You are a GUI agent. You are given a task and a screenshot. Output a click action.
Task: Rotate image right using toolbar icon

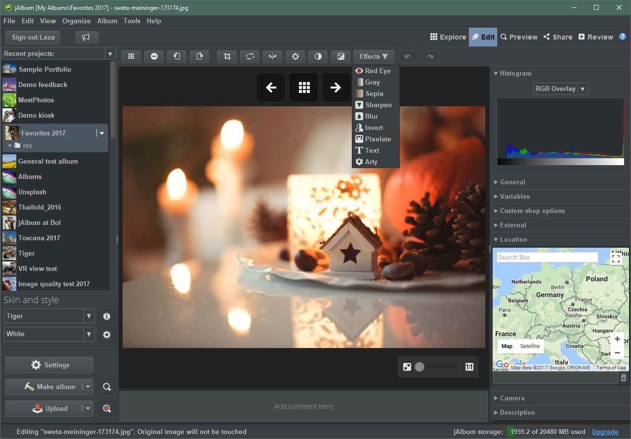tap(200, 56)
